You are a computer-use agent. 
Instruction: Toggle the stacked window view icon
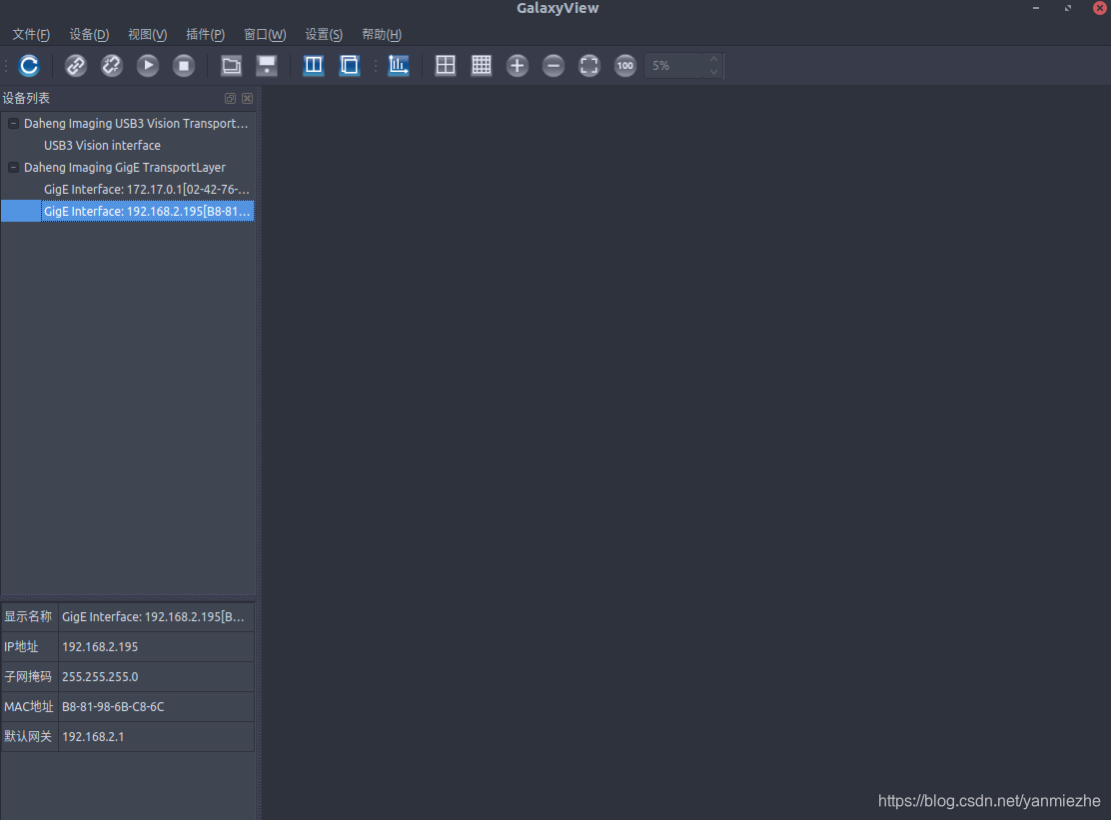tap(350, 65)
